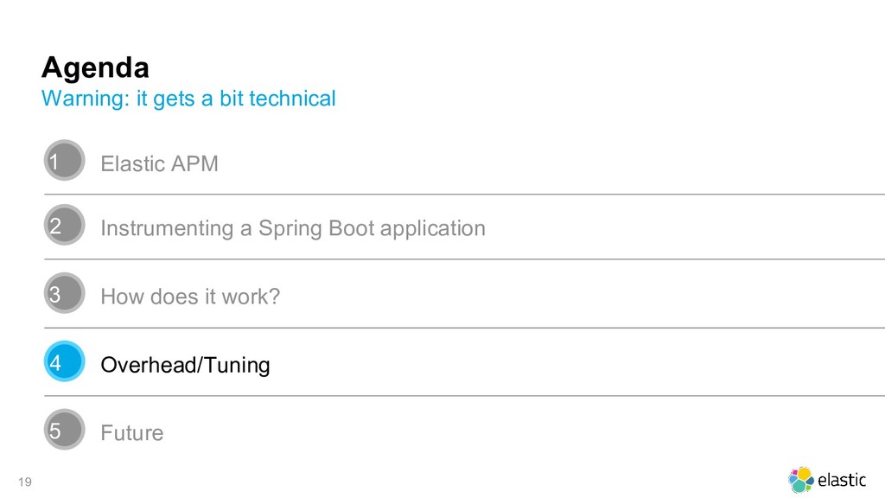The height and width of the screenshot is (498, 885).
Task: Select the number 5 circle bullet
Action: 64,430
